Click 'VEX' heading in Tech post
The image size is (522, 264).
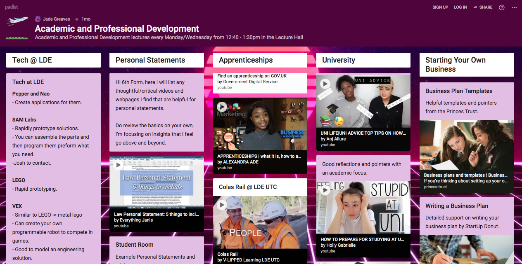[x=17, y=206]
